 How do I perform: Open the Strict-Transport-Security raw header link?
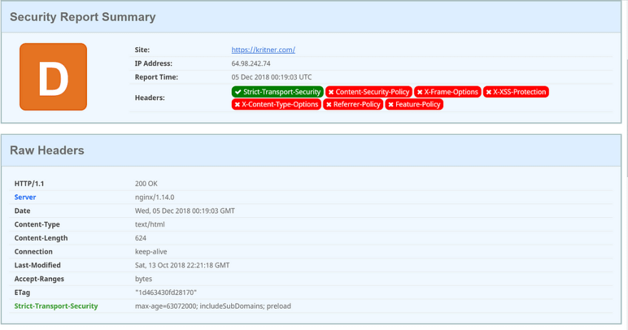(x=56, y=306)
